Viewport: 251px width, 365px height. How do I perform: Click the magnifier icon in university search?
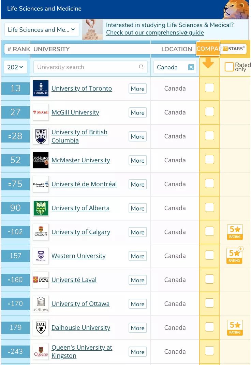(141, 67)
